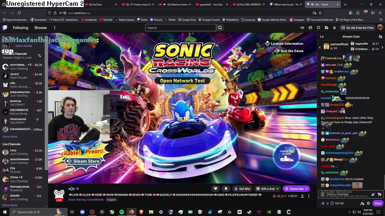This screenshot has width=385, height=216.
Task: Click the Firefox reload button
Action: coord(19,13)
